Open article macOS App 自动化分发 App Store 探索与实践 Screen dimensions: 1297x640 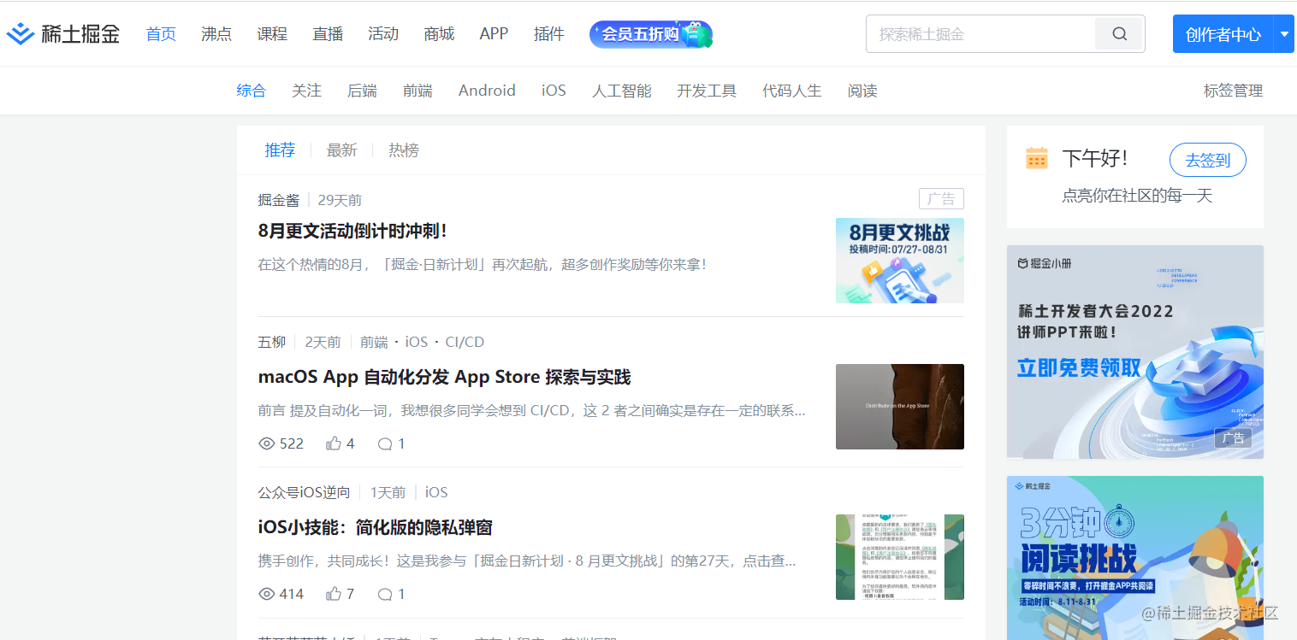click(x=444, y=377)
